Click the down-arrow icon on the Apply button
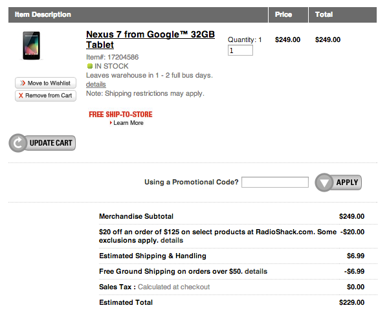This screenshot has width=378, height=321. (324, 183)
